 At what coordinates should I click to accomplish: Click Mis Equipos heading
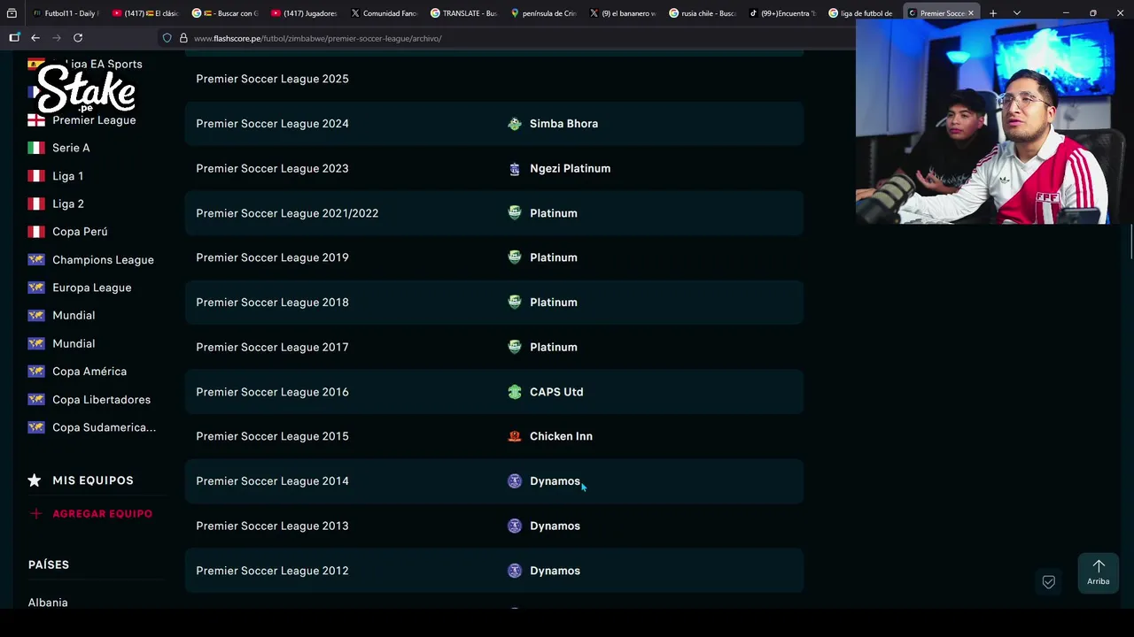93,480
